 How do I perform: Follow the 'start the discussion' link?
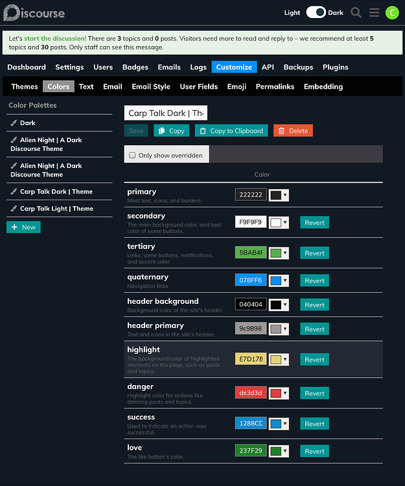(x=55, y=39)
